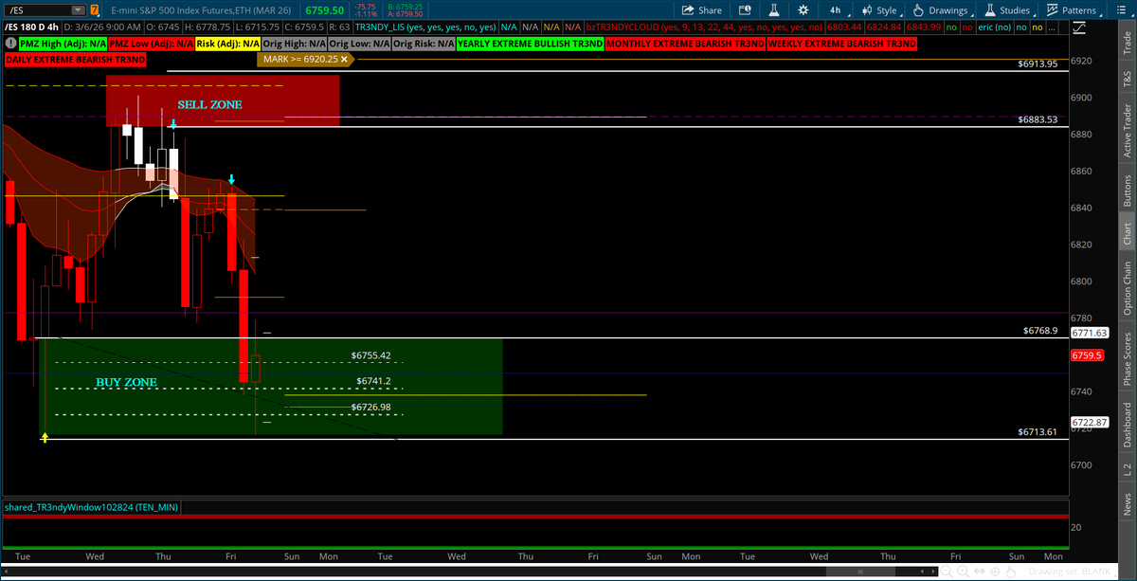Click YEARLY EXTREME BULLISH TR3ND label
The width and height of the screenshot is (1137, 581).
(530, 44)
